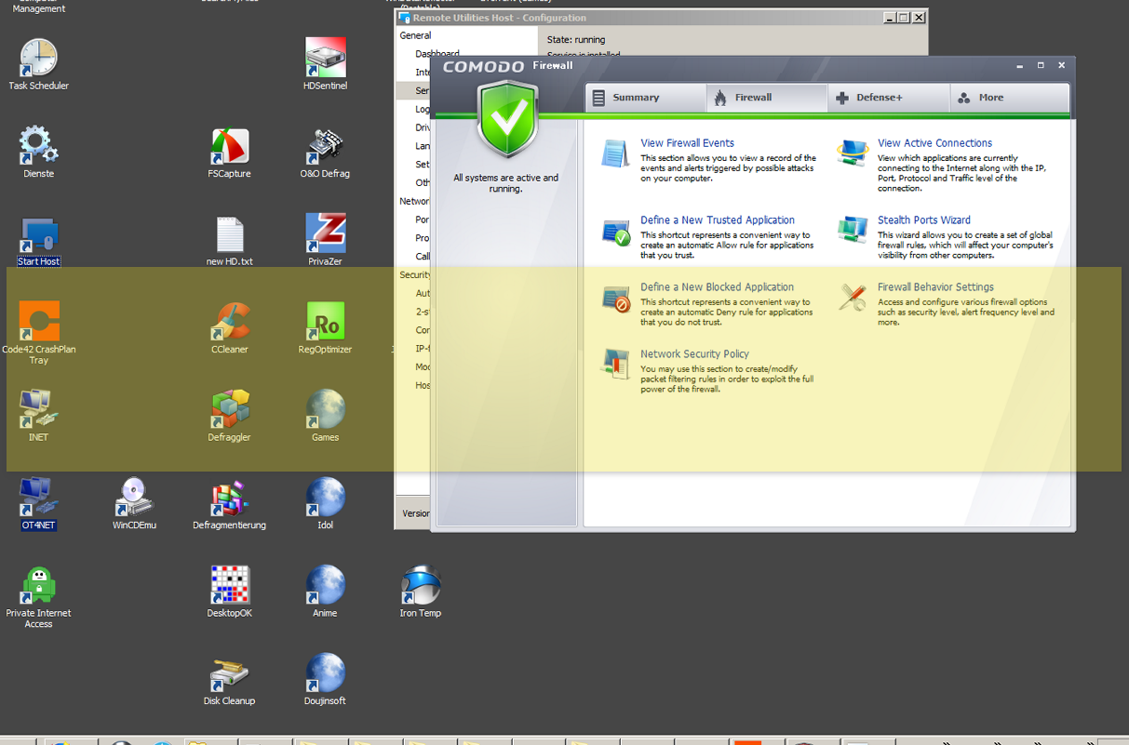The height and width of the screenshot is (745, 1129).
Task: Click the Stealth Ports Wizard icon
Action: [852, 230]
